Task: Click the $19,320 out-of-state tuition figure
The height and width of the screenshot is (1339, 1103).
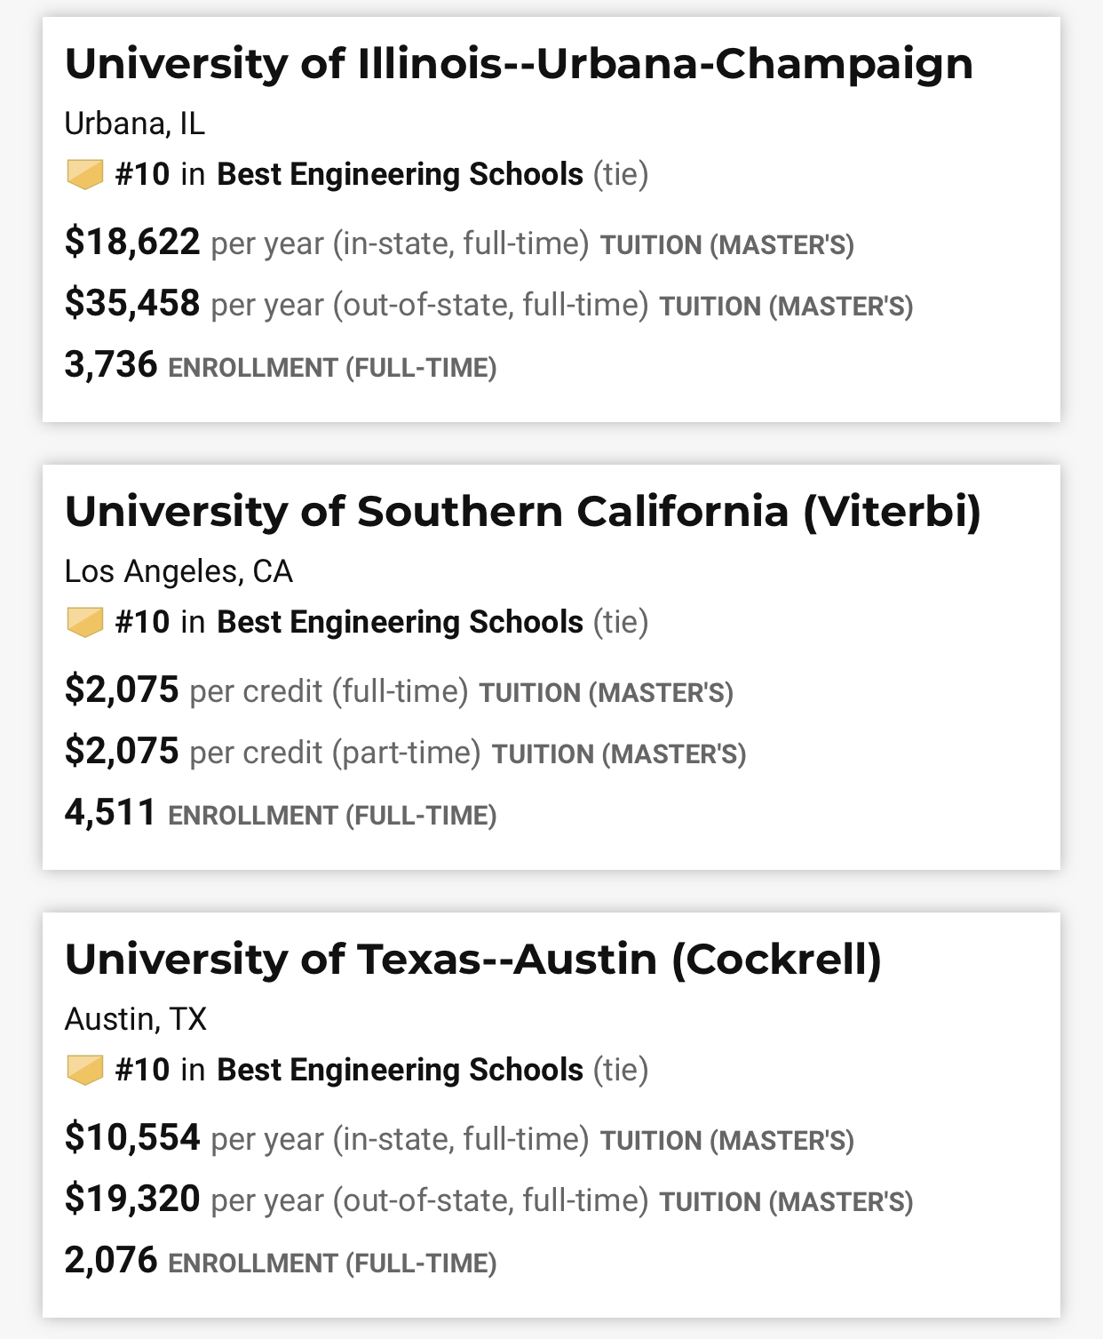Action: pos(132,1200)
